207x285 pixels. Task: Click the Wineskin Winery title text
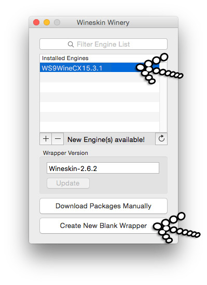coord(103,22)
